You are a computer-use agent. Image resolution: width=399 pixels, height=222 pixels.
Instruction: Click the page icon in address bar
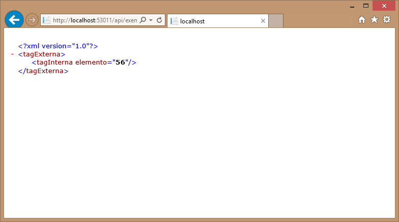[x=47, y=20]
